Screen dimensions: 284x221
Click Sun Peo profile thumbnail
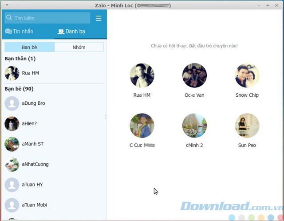tap(247, 126)
